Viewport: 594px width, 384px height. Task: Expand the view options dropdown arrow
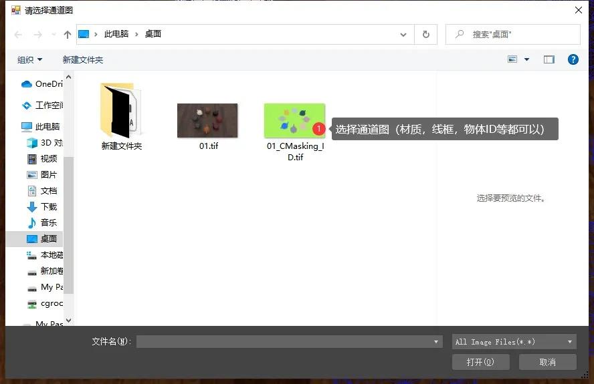tap(527, 59)
